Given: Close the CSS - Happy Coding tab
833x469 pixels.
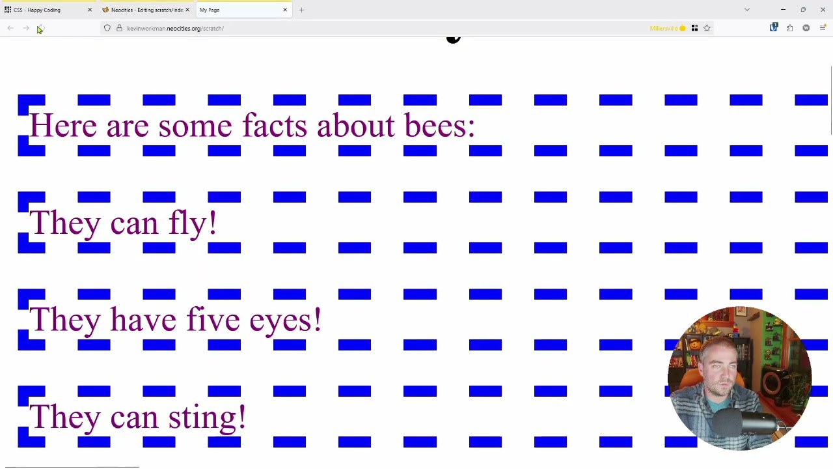Looking at the screenshot, I should [x=90, y=10].
